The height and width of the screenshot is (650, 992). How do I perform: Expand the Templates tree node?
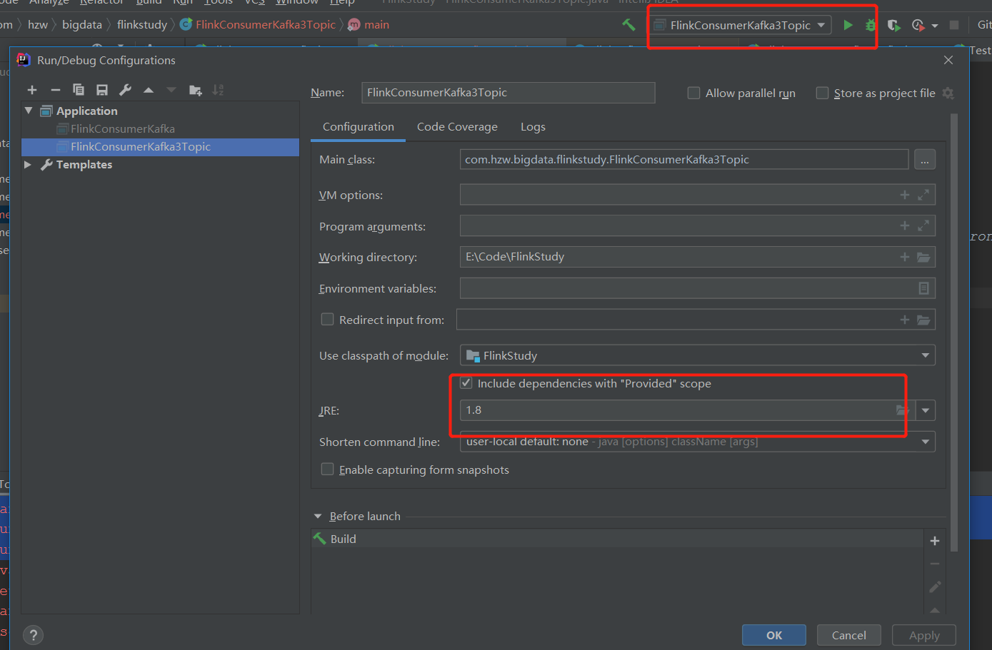coord(28,165)
